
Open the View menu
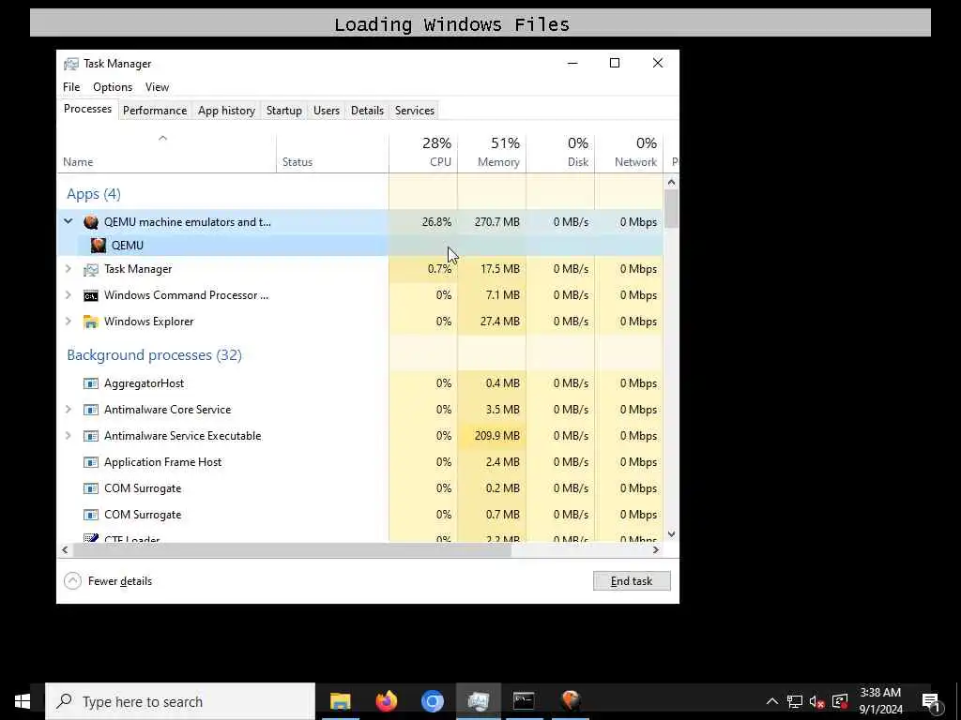(157, 87)
